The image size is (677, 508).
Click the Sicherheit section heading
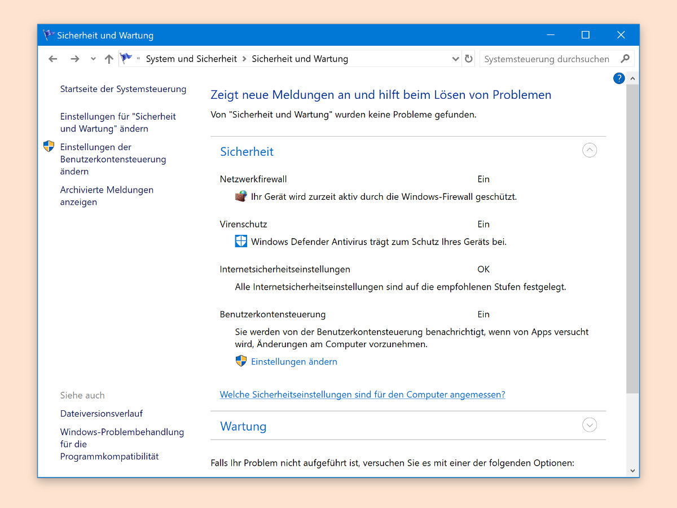247,151
